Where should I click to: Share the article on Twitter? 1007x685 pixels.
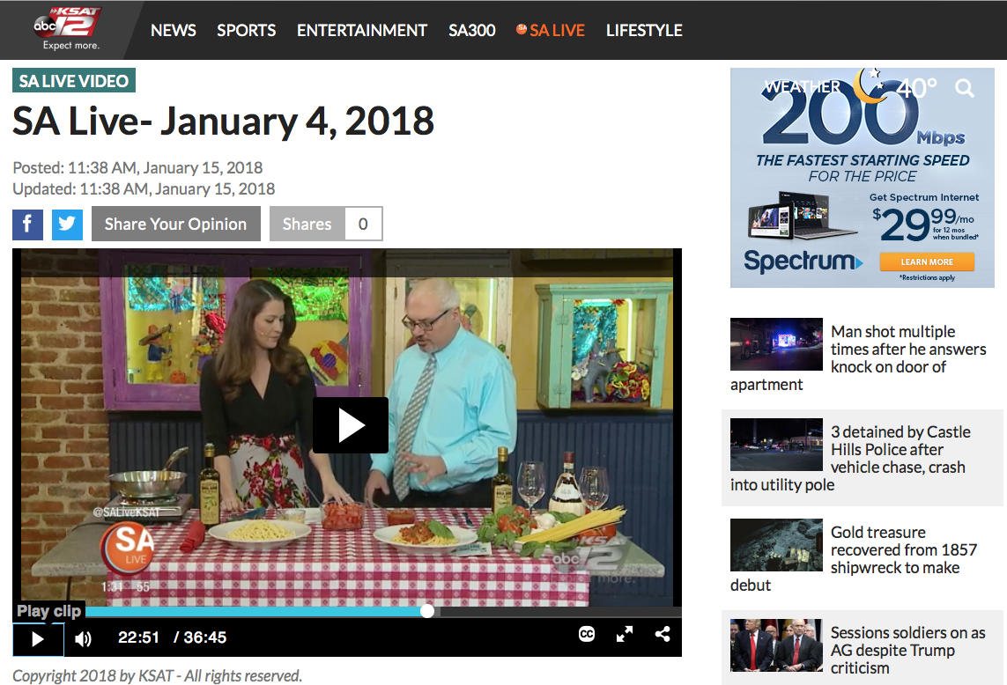pyautogui.click(x=67, y=224)
